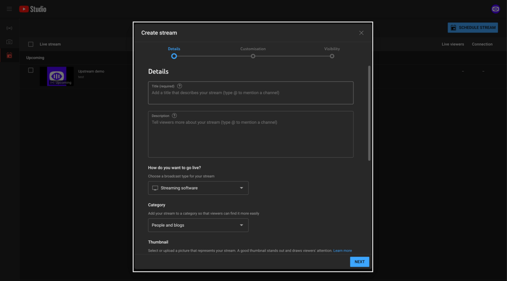This screenshot has width=507, height=281.
Task: Check the Upstream demo stream checkbox
Action: click(x=31, y=70)
